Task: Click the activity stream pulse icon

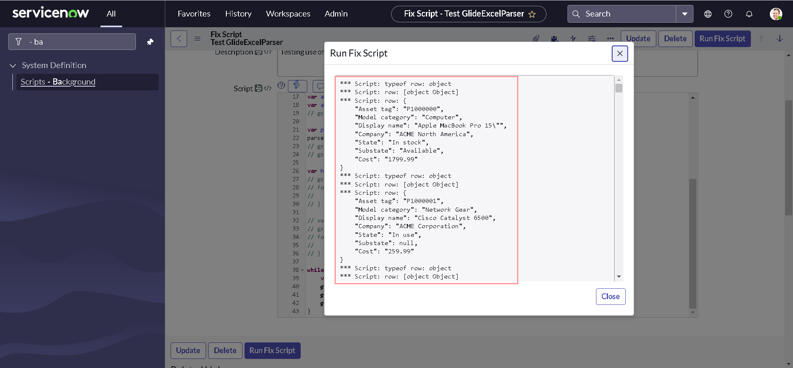Action: (573, 39)
